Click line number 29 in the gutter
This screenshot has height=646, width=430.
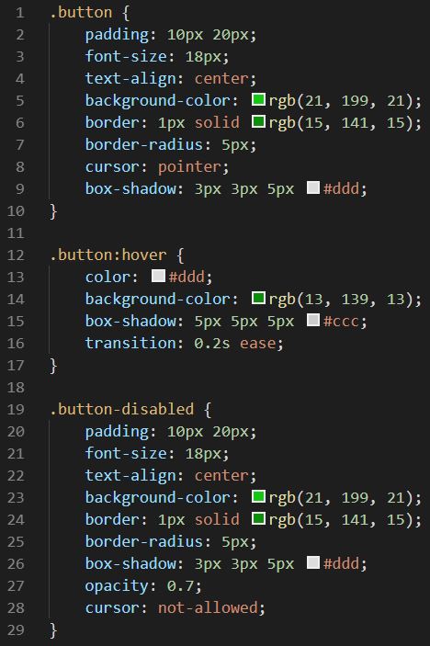click(x=16, y=630)
